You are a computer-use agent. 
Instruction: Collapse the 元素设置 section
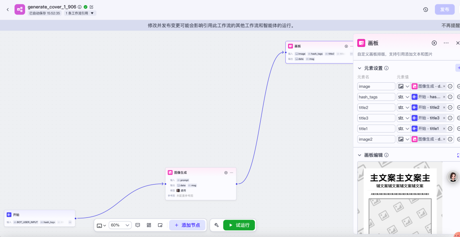[359, 68]
